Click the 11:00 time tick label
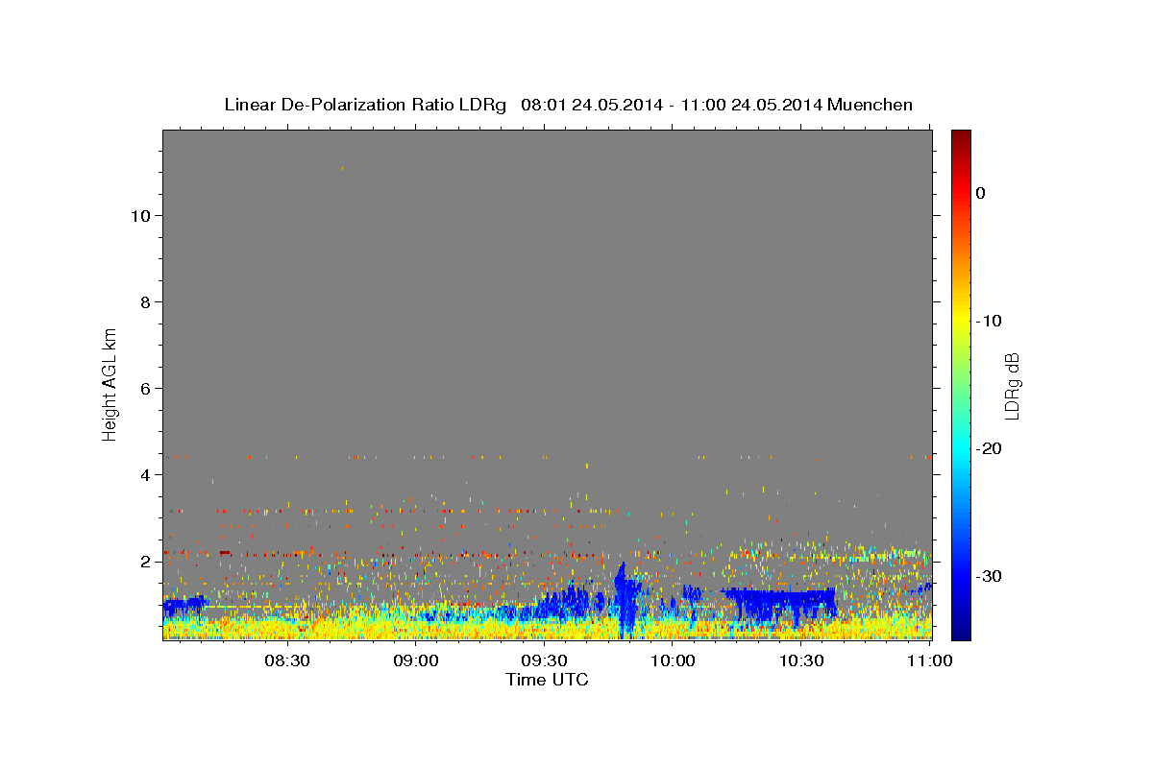Image resolution: width=1153 pixels, height=768 pixels. 930,660
